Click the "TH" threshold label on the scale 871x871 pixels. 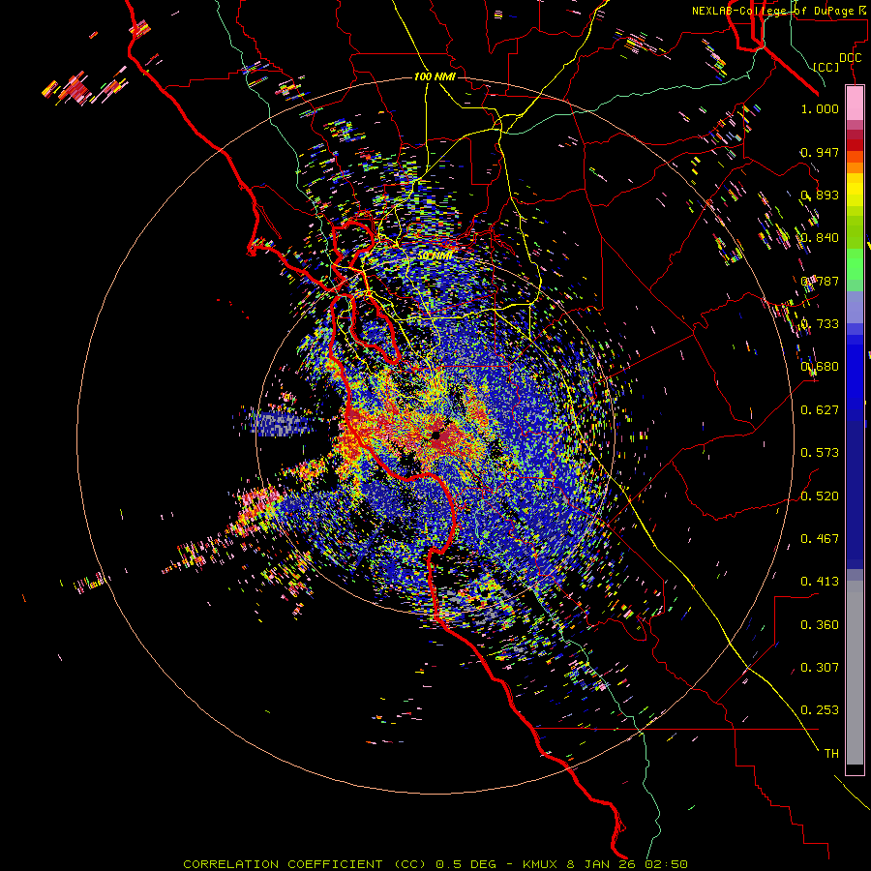tap(831, 754)
